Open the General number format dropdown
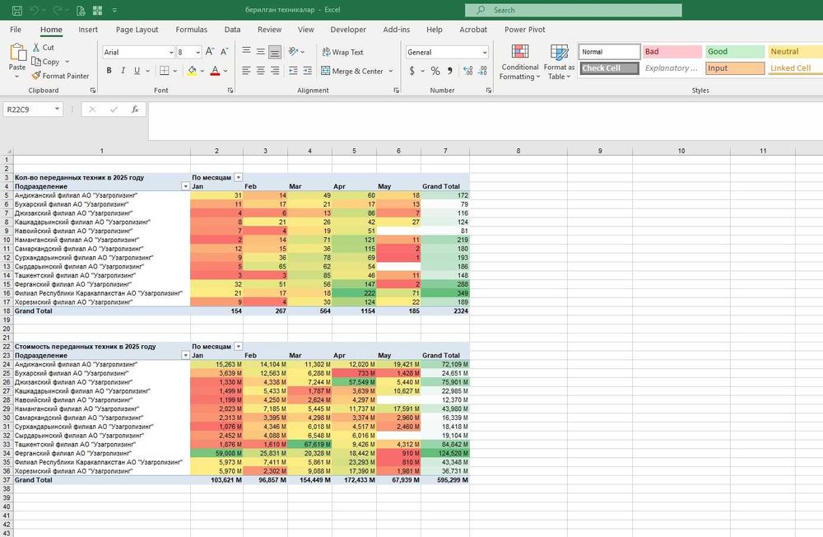Image resolution: width=823 pixels, height=537 pixels. [484, 52]
